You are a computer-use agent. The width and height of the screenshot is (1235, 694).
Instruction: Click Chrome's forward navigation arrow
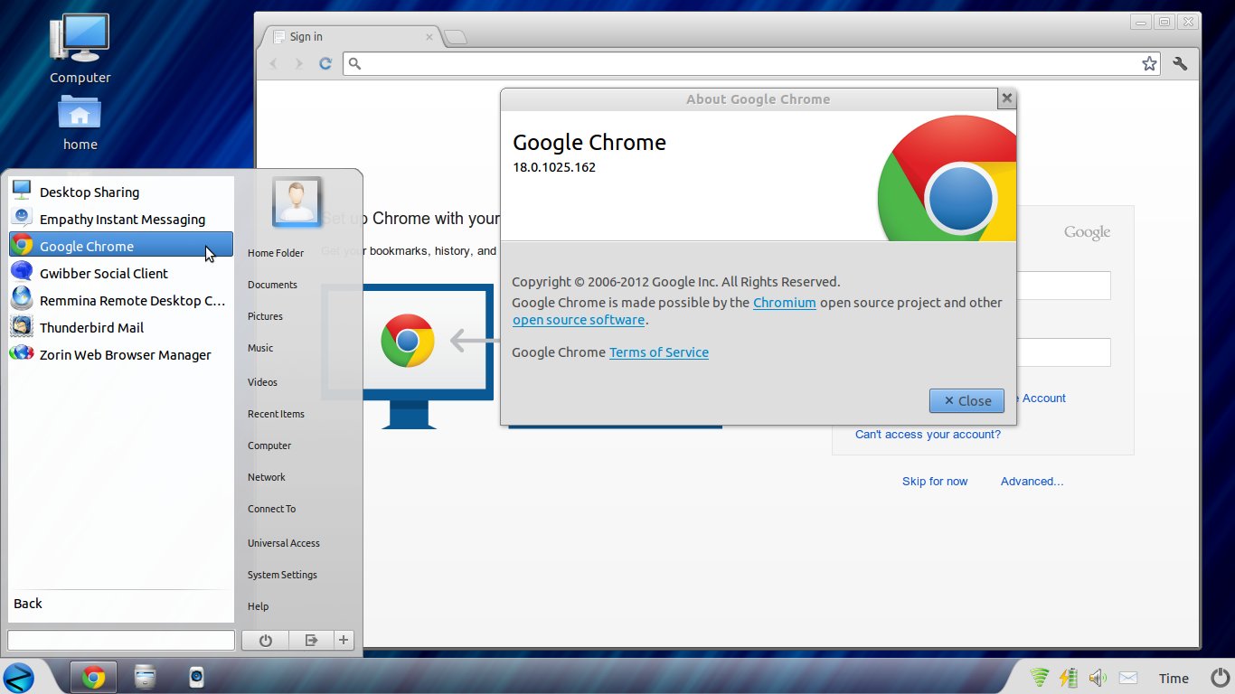[x=299, y=63]
